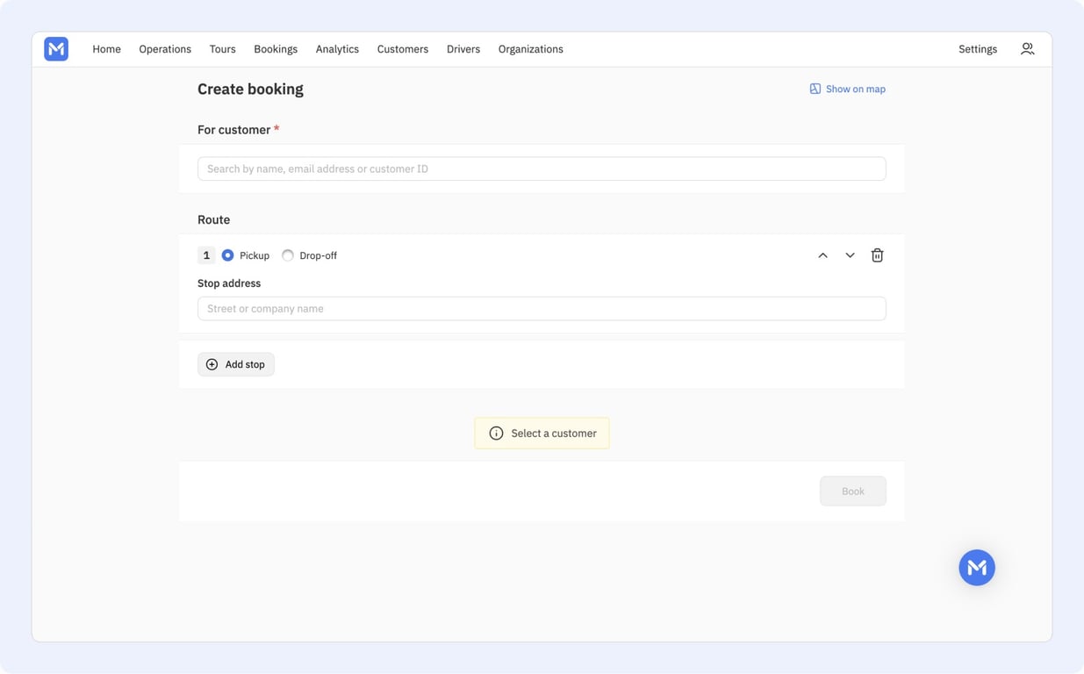The width and height of the screenshot is (1084, 674).
Task: Open the round M chat widget
Action: point(977,568)
